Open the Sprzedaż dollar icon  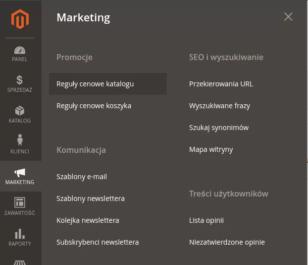(20, 80)
